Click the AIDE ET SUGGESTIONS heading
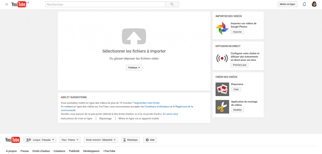 point(74,97)
